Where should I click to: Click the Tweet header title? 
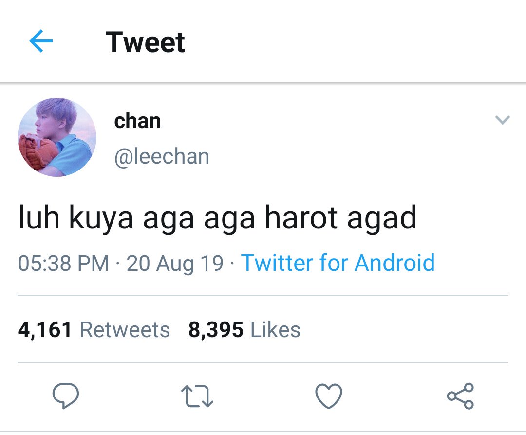tap(145, 42)
